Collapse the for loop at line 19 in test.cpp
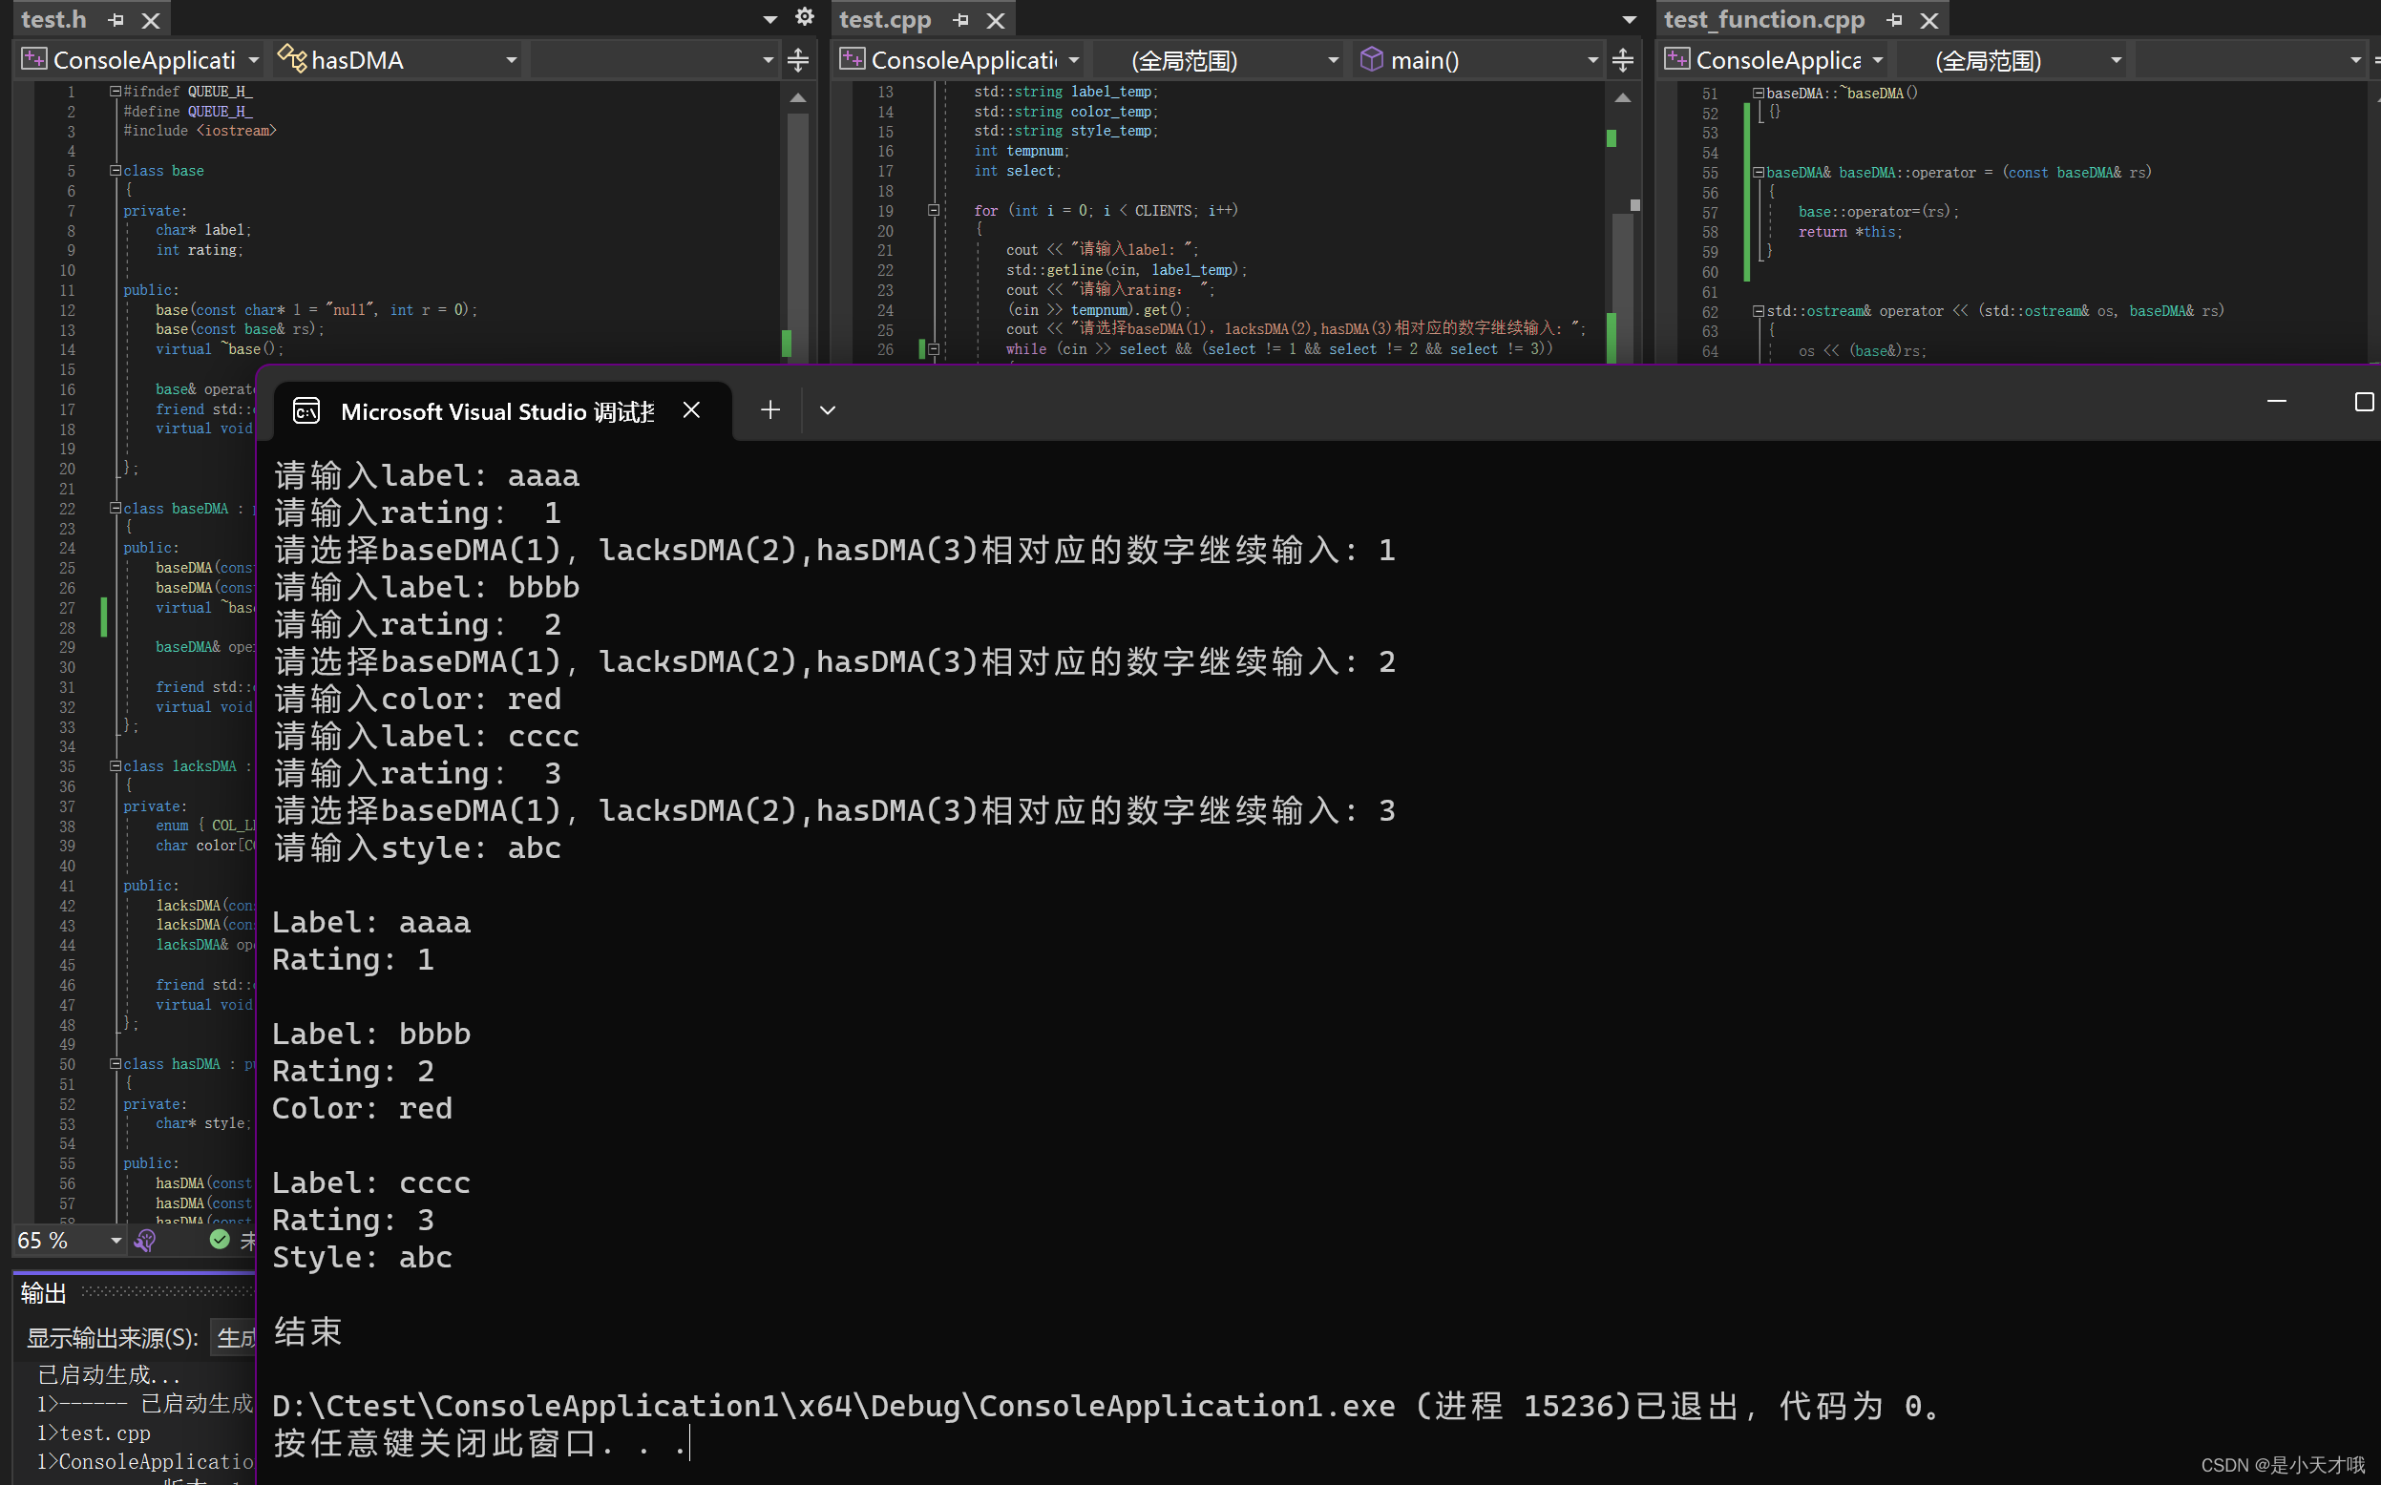The image size is (2381, 1485). [x=932, y=209]
